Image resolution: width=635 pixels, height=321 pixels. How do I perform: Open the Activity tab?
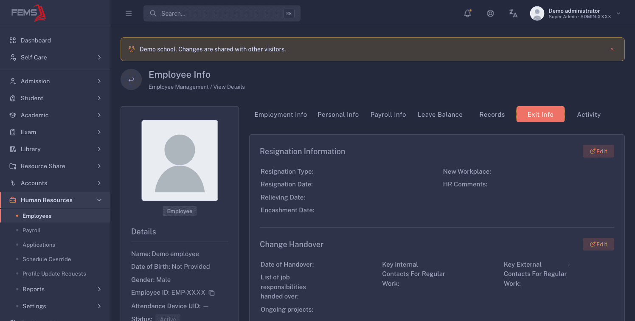589,115
